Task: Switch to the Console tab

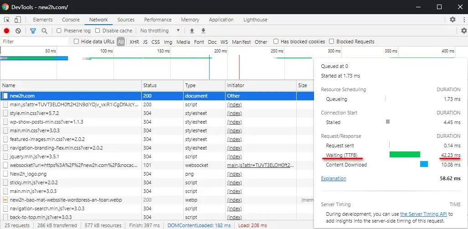Action: coord(71,20)
